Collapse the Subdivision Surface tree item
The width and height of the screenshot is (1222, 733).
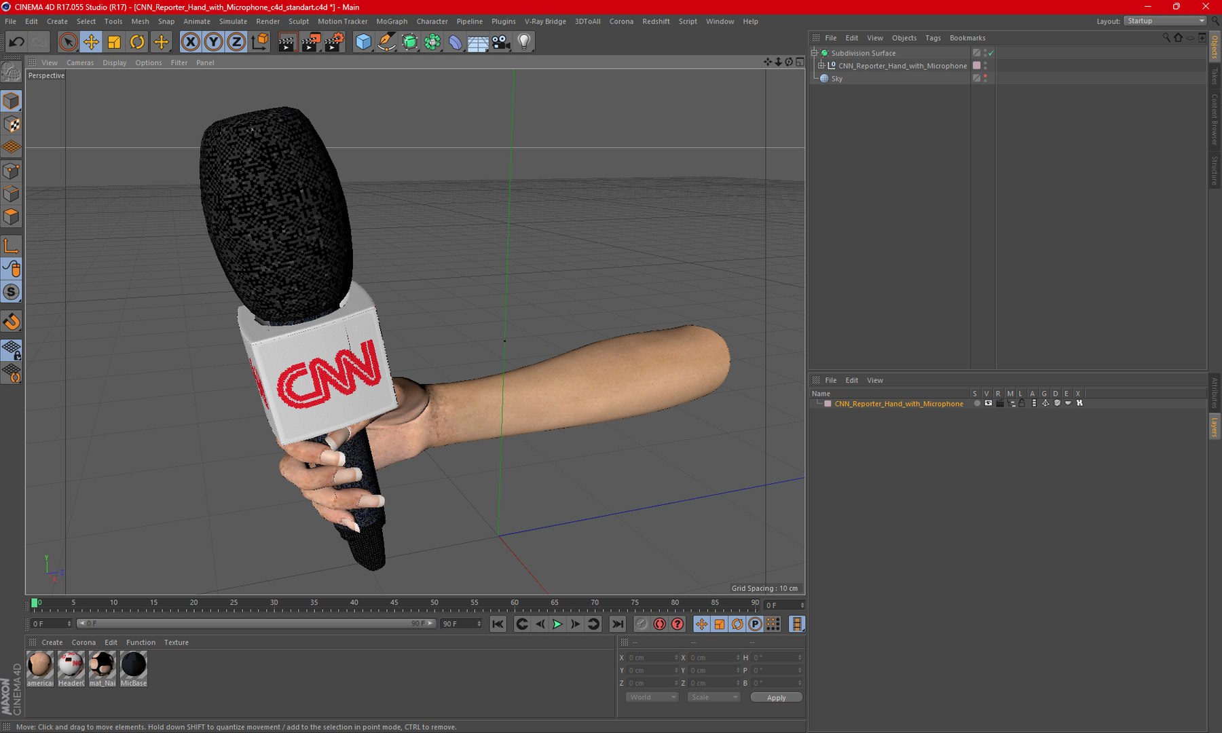[814, 53]
